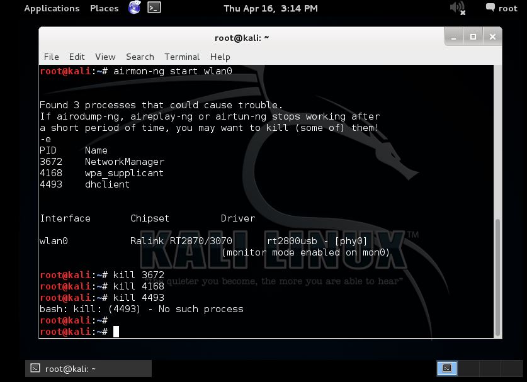The width and height of the screenshot is (527, 382).
Task: Click the 'No such process' error line
Action: 142,309
